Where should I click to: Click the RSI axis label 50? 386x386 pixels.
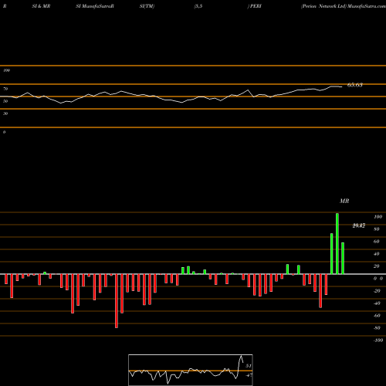coord(5,101)
